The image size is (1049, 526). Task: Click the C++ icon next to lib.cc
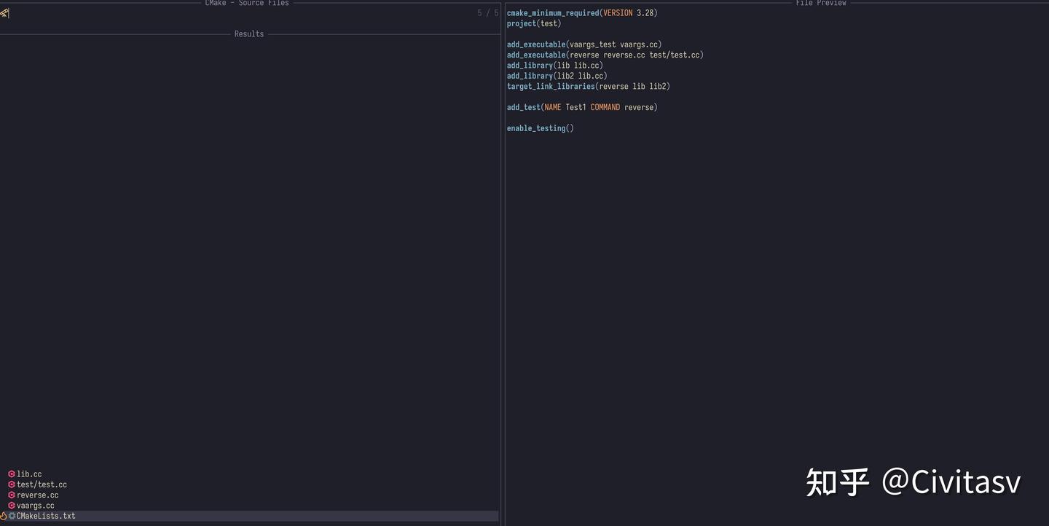[12, 474]
